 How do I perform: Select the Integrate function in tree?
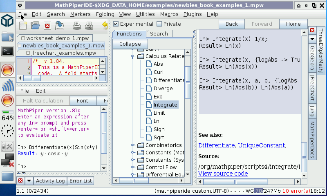[165, 105]
